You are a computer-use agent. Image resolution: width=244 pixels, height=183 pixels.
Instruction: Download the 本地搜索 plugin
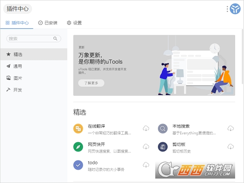(x=231, y=128)
